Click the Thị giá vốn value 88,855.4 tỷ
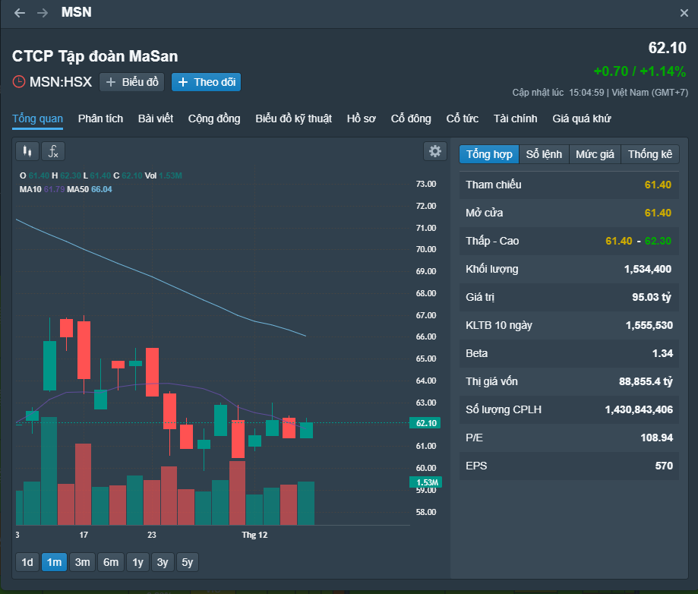 646,381
